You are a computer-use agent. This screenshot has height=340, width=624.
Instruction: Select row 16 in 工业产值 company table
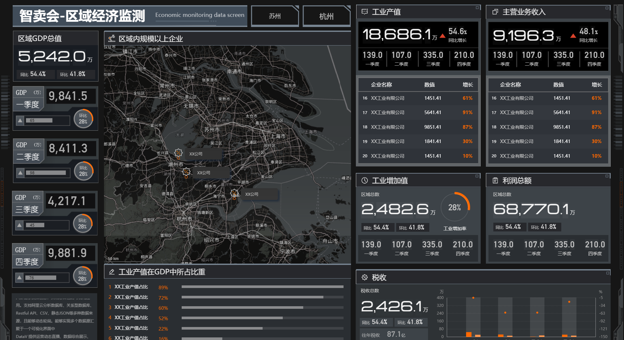[x=418, y=98]
